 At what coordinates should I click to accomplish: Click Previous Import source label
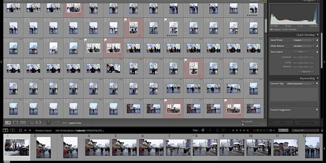(43, 130)
